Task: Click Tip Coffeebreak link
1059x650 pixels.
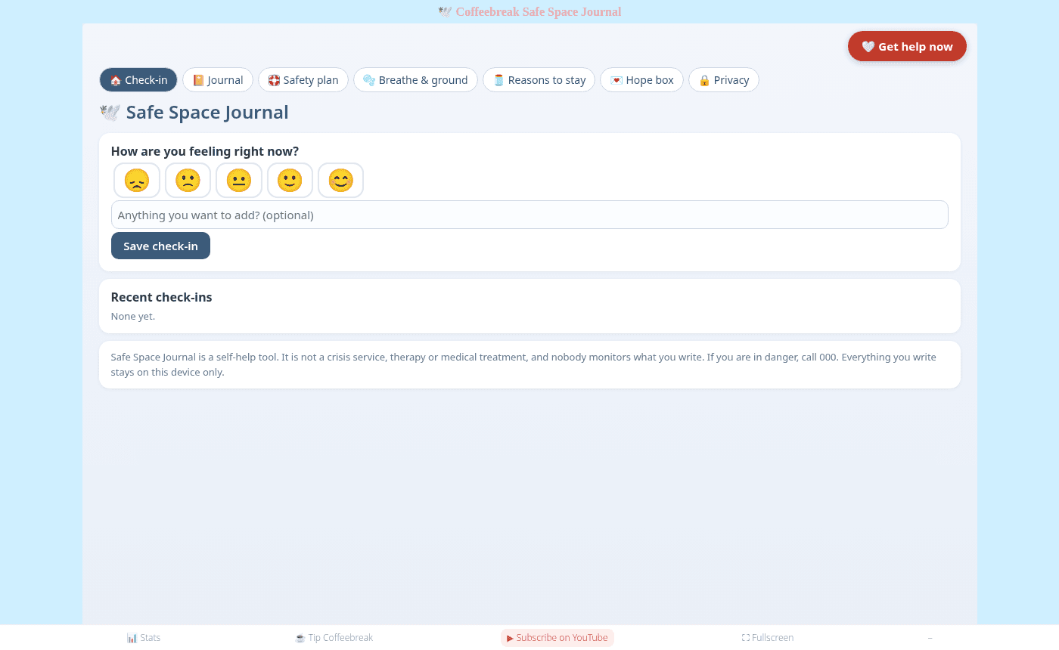Action: (334, 638)
